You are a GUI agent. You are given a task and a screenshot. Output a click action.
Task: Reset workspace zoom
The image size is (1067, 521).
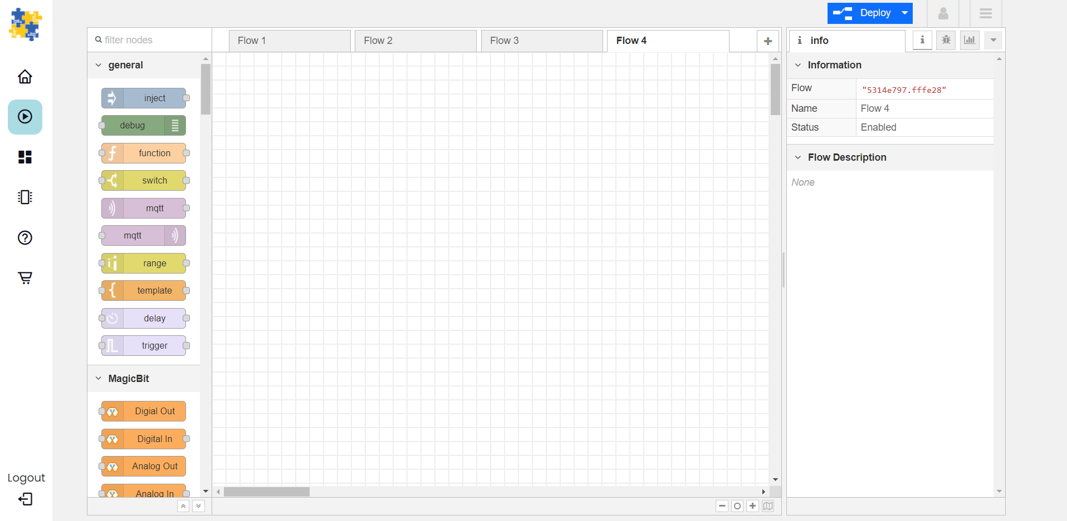pyautogui.click(x=737, y=506)
